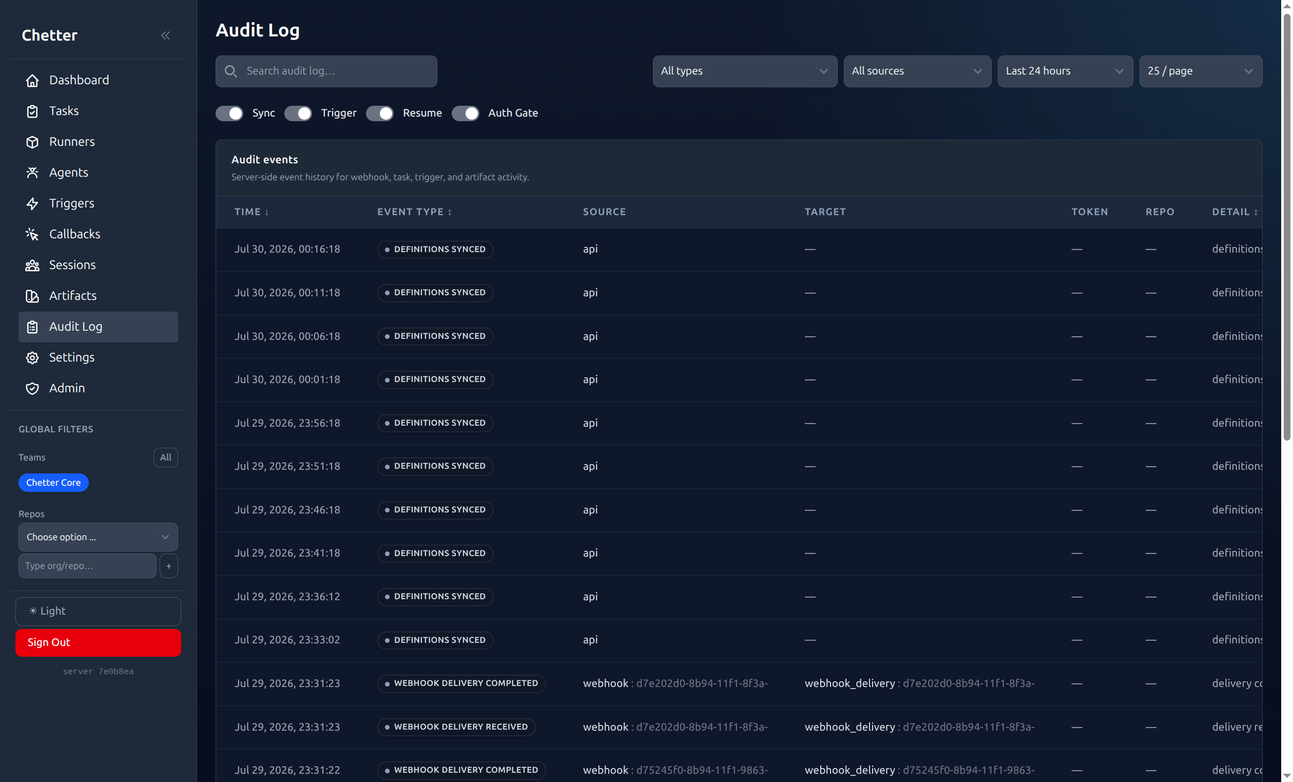1293x782 pixels.
Task: Click the Artifacts file icon
Action: coord(32,296)
